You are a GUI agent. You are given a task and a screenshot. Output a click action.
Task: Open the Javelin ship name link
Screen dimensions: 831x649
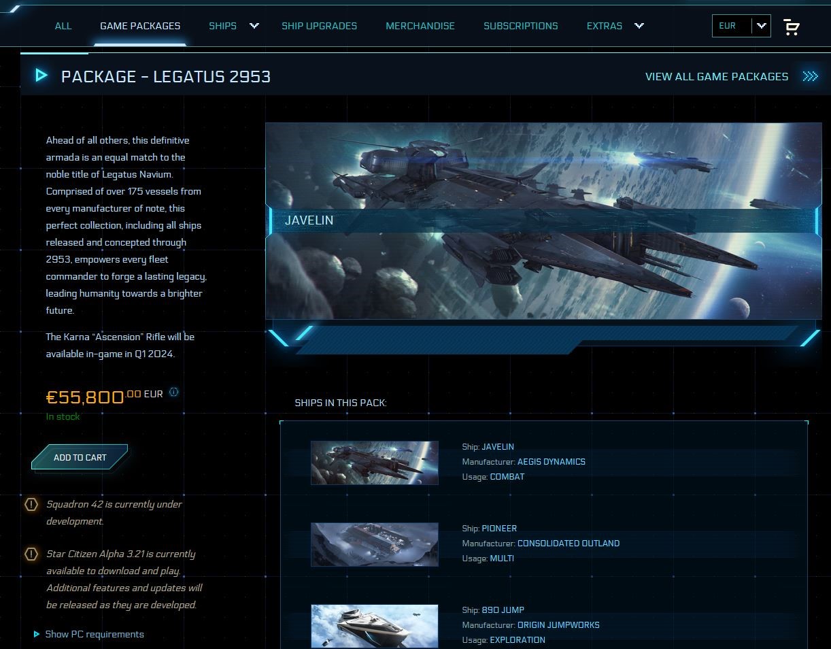498,447
